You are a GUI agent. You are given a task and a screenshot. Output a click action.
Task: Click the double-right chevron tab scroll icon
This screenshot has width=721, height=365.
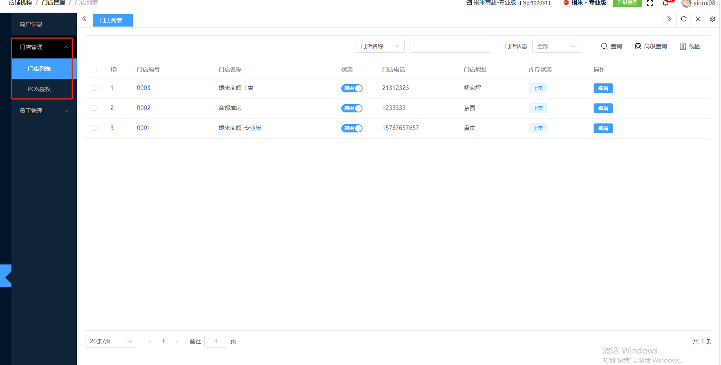[669, 19]
